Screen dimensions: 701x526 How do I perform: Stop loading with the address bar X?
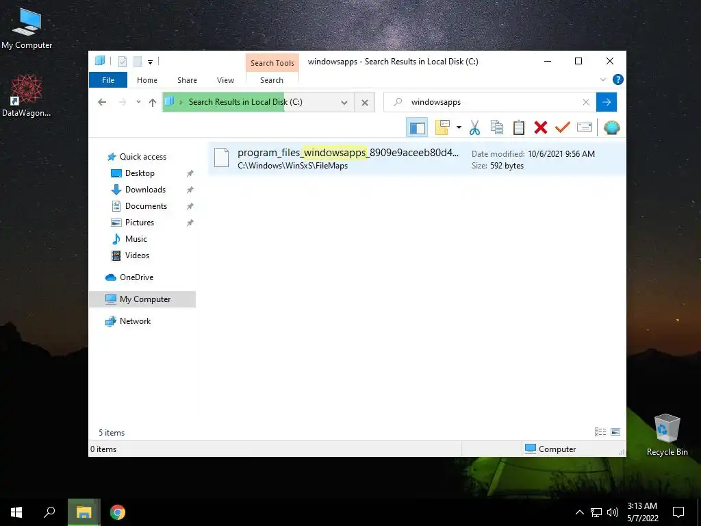[x=365, y=103]
